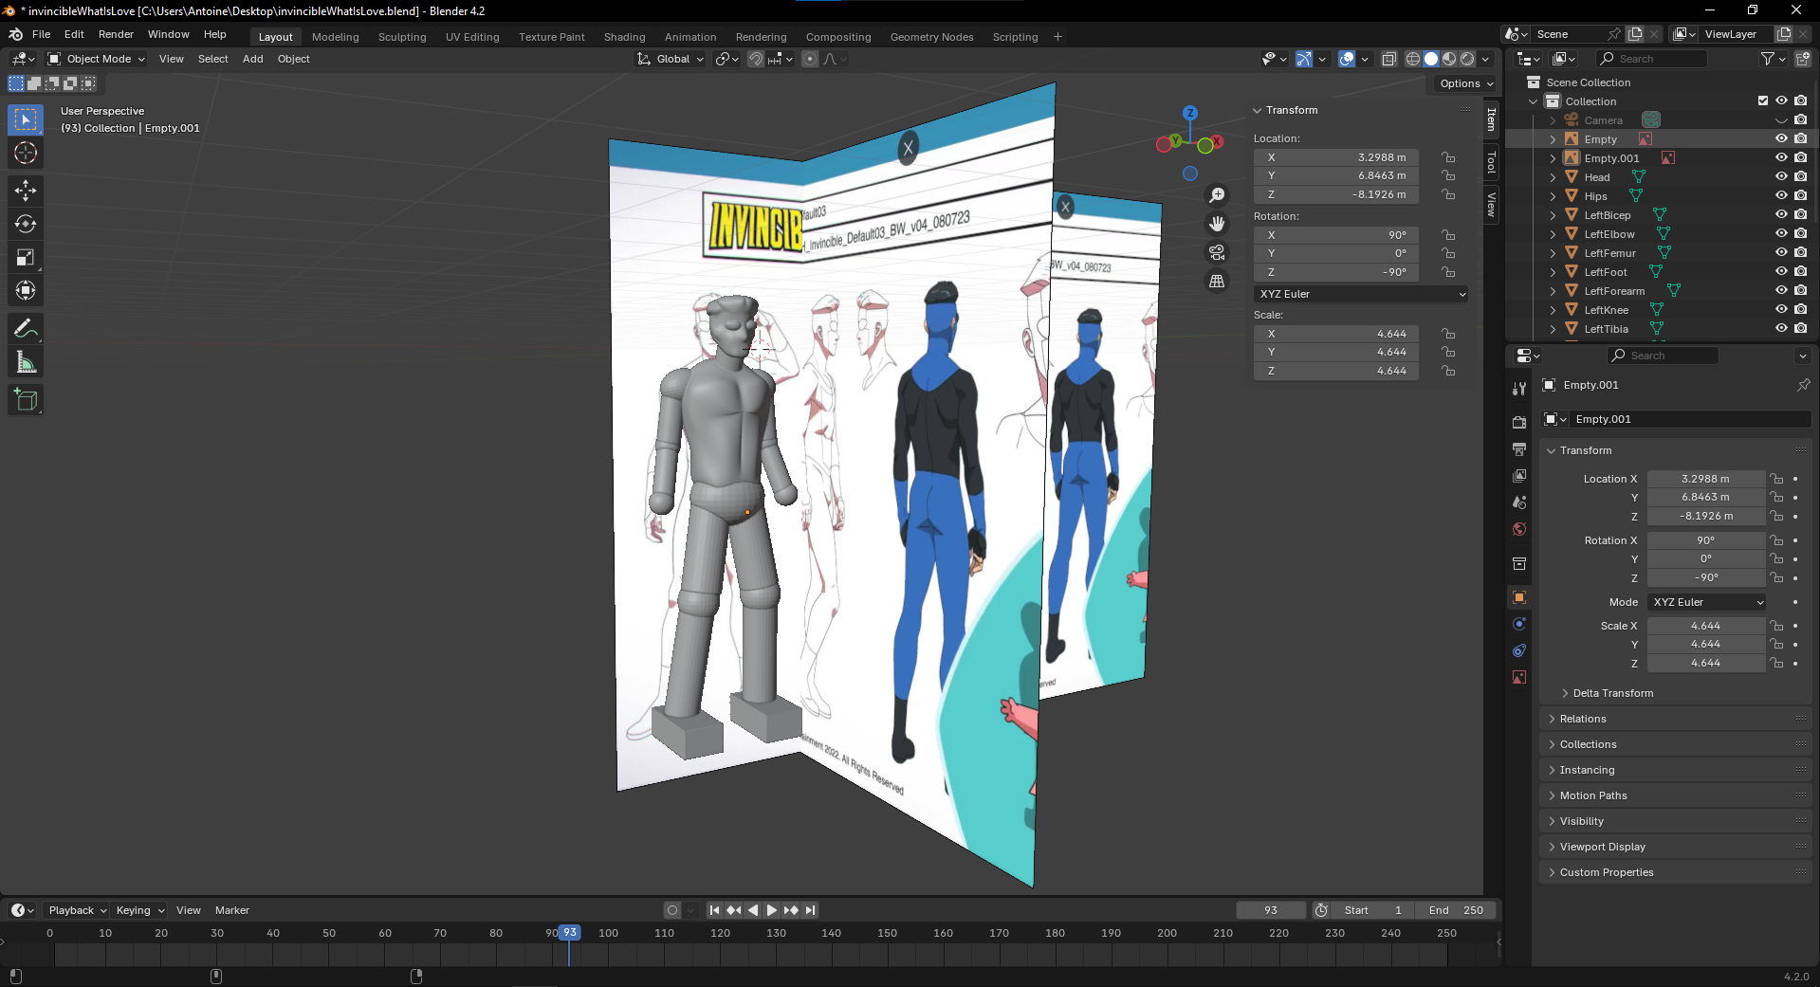The width and height of the screenshot is (1820, 987).
Task: Click the Tool tab in the sidebar
Action: point(1491,162)
